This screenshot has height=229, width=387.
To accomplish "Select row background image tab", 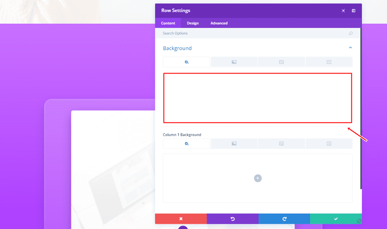I will pyautogui.click(x=281, y=62).
